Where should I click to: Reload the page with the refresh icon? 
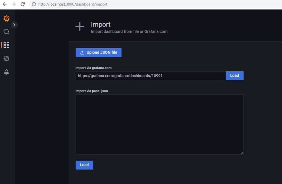pyautogui.click(x=22, y=4)
